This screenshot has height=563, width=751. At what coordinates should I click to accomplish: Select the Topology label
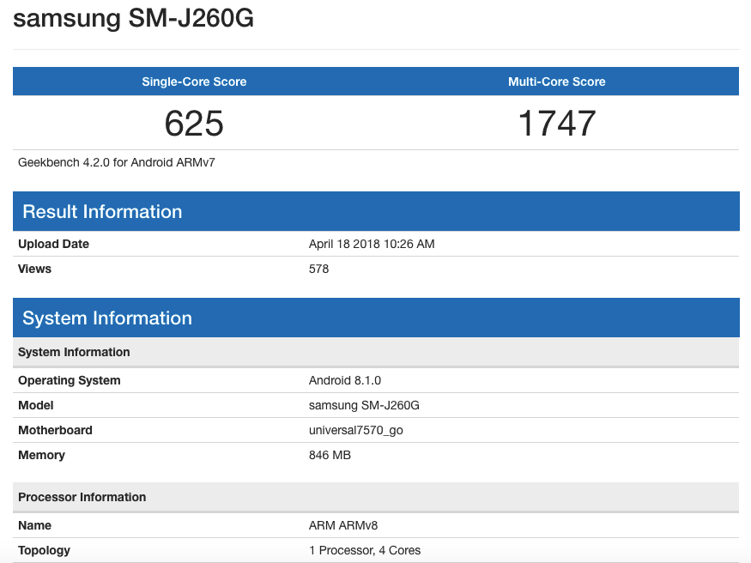(x=44, y=550)
